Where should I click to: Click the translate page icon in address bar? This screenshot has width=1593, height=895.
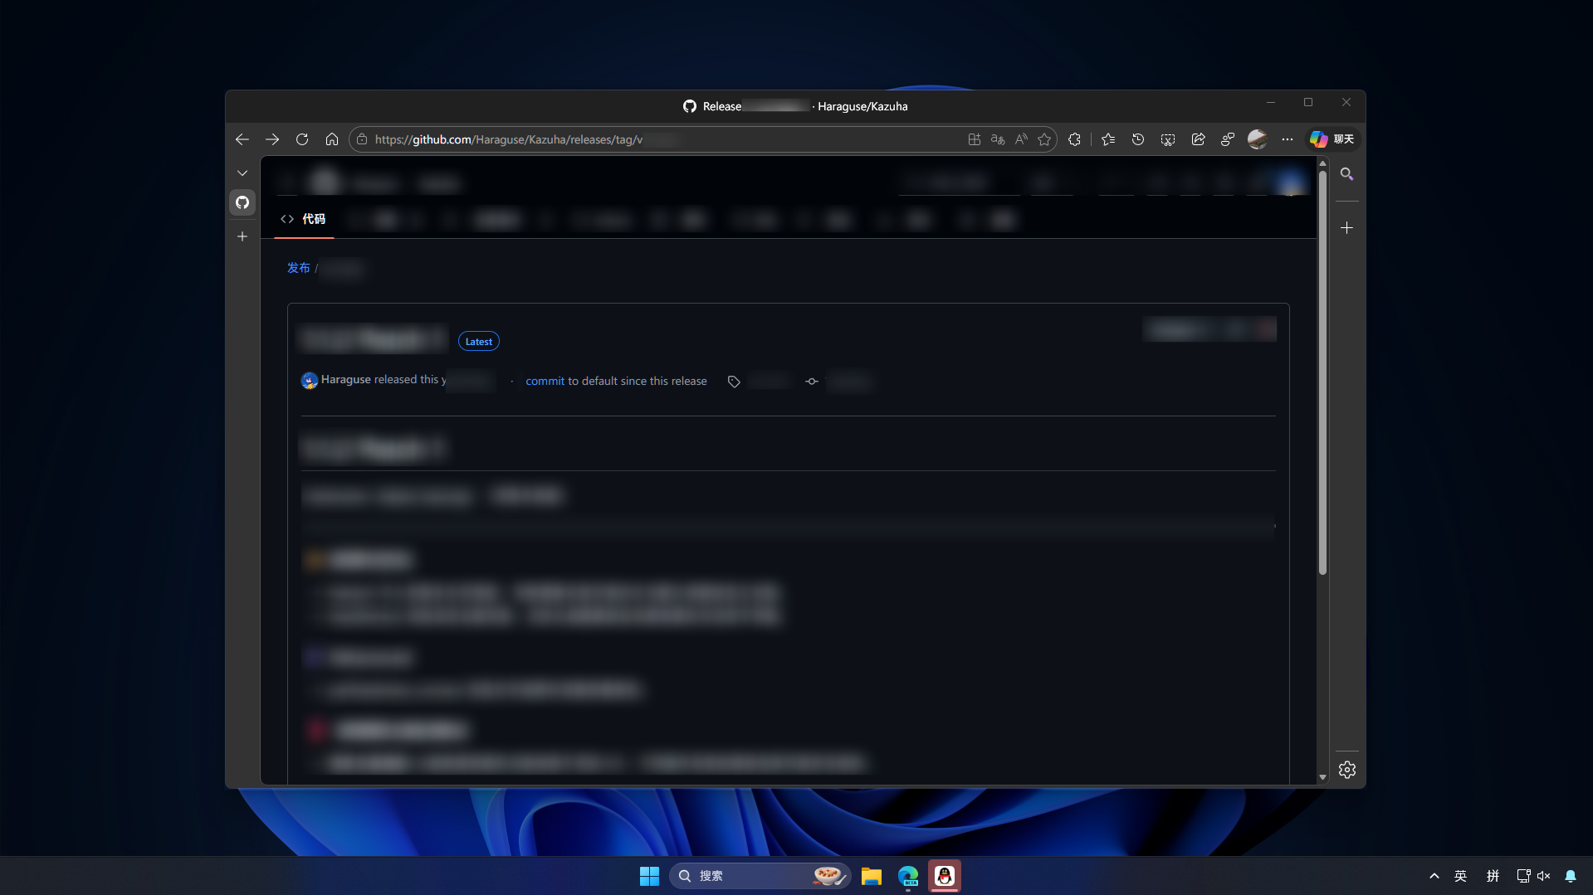click(x=998, y=139)
